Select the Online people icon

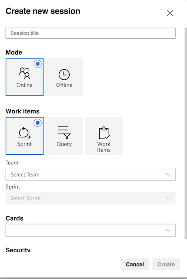[x=24, y=73]
